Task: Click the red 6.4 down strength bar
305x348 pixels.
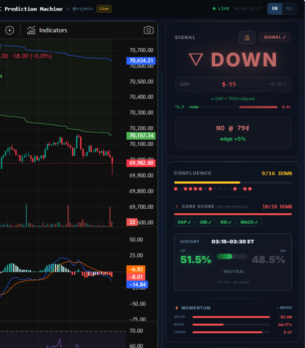Action: (258, 107)
